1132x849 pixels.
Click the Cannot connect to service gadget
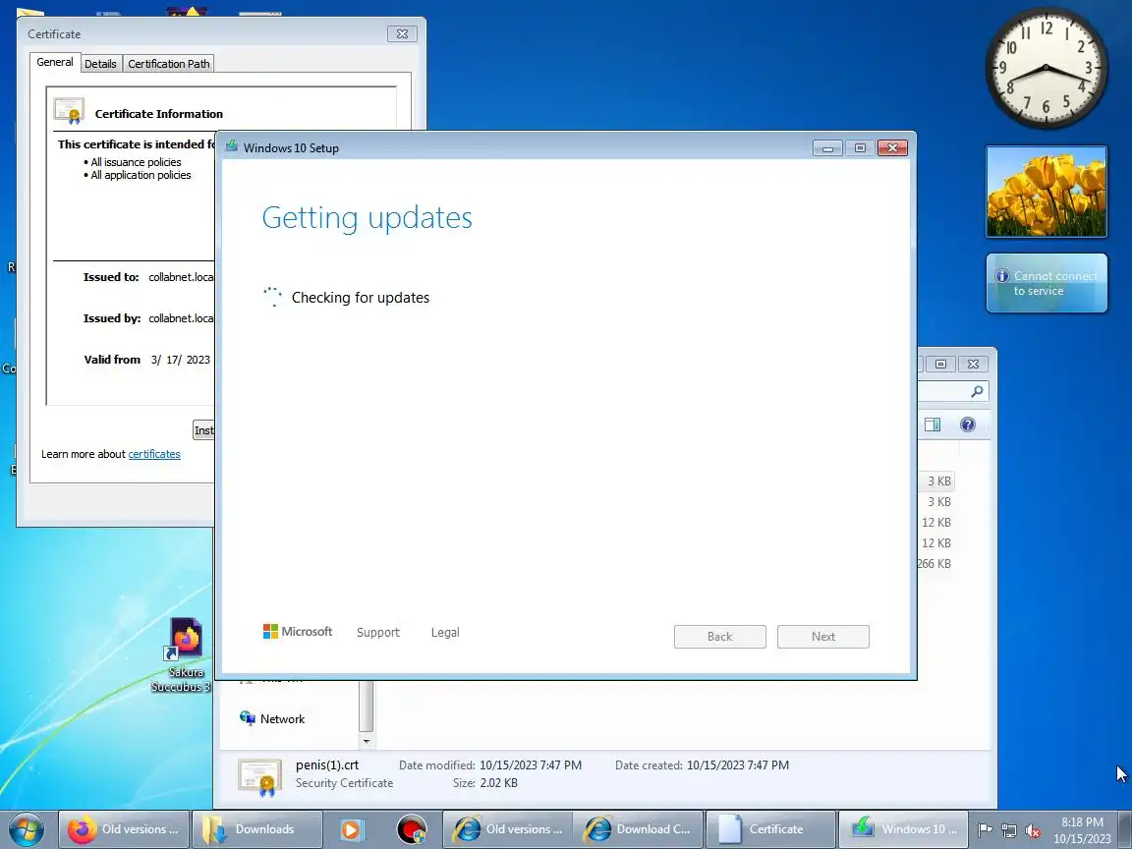(1047, 283)
